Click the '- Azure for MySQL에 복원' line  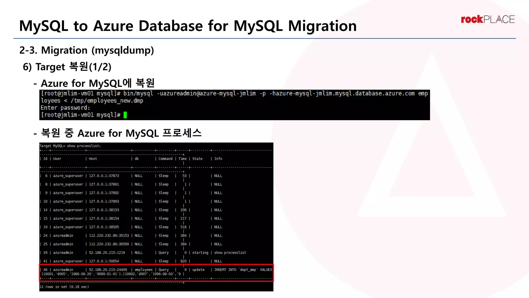tap(94, 83)
